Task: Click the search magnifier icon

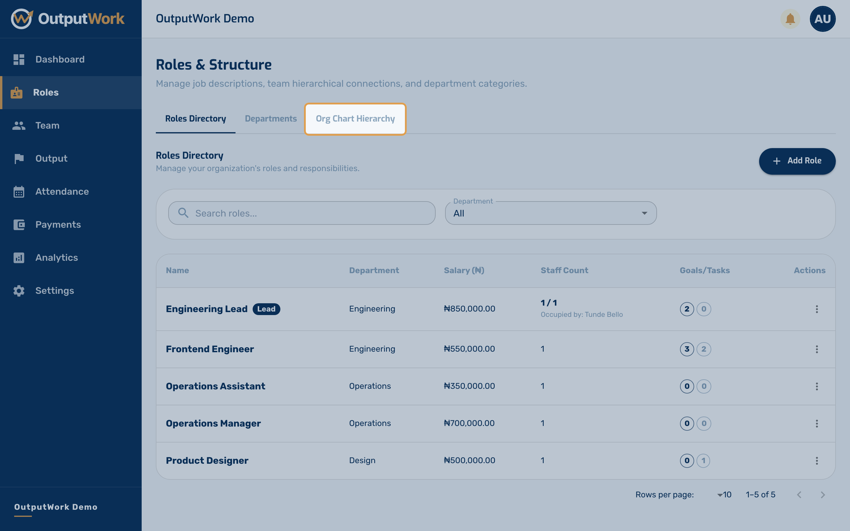Action: [x=183, y=213]
